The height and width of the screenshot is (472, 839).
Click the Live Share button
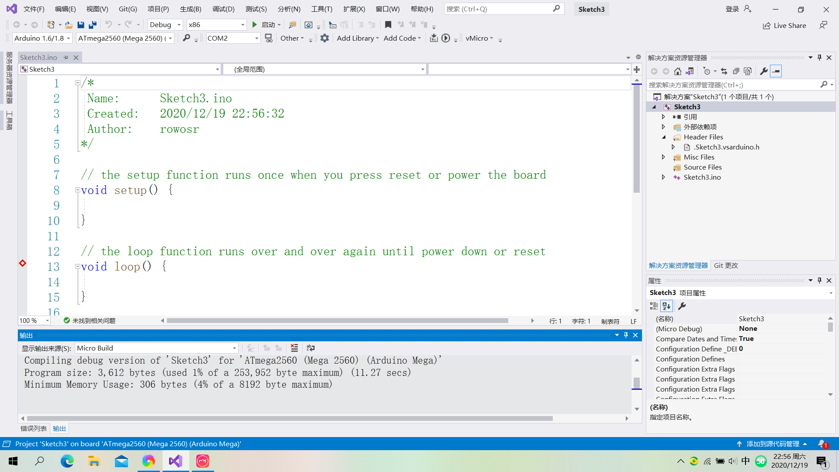coord(785,25)
